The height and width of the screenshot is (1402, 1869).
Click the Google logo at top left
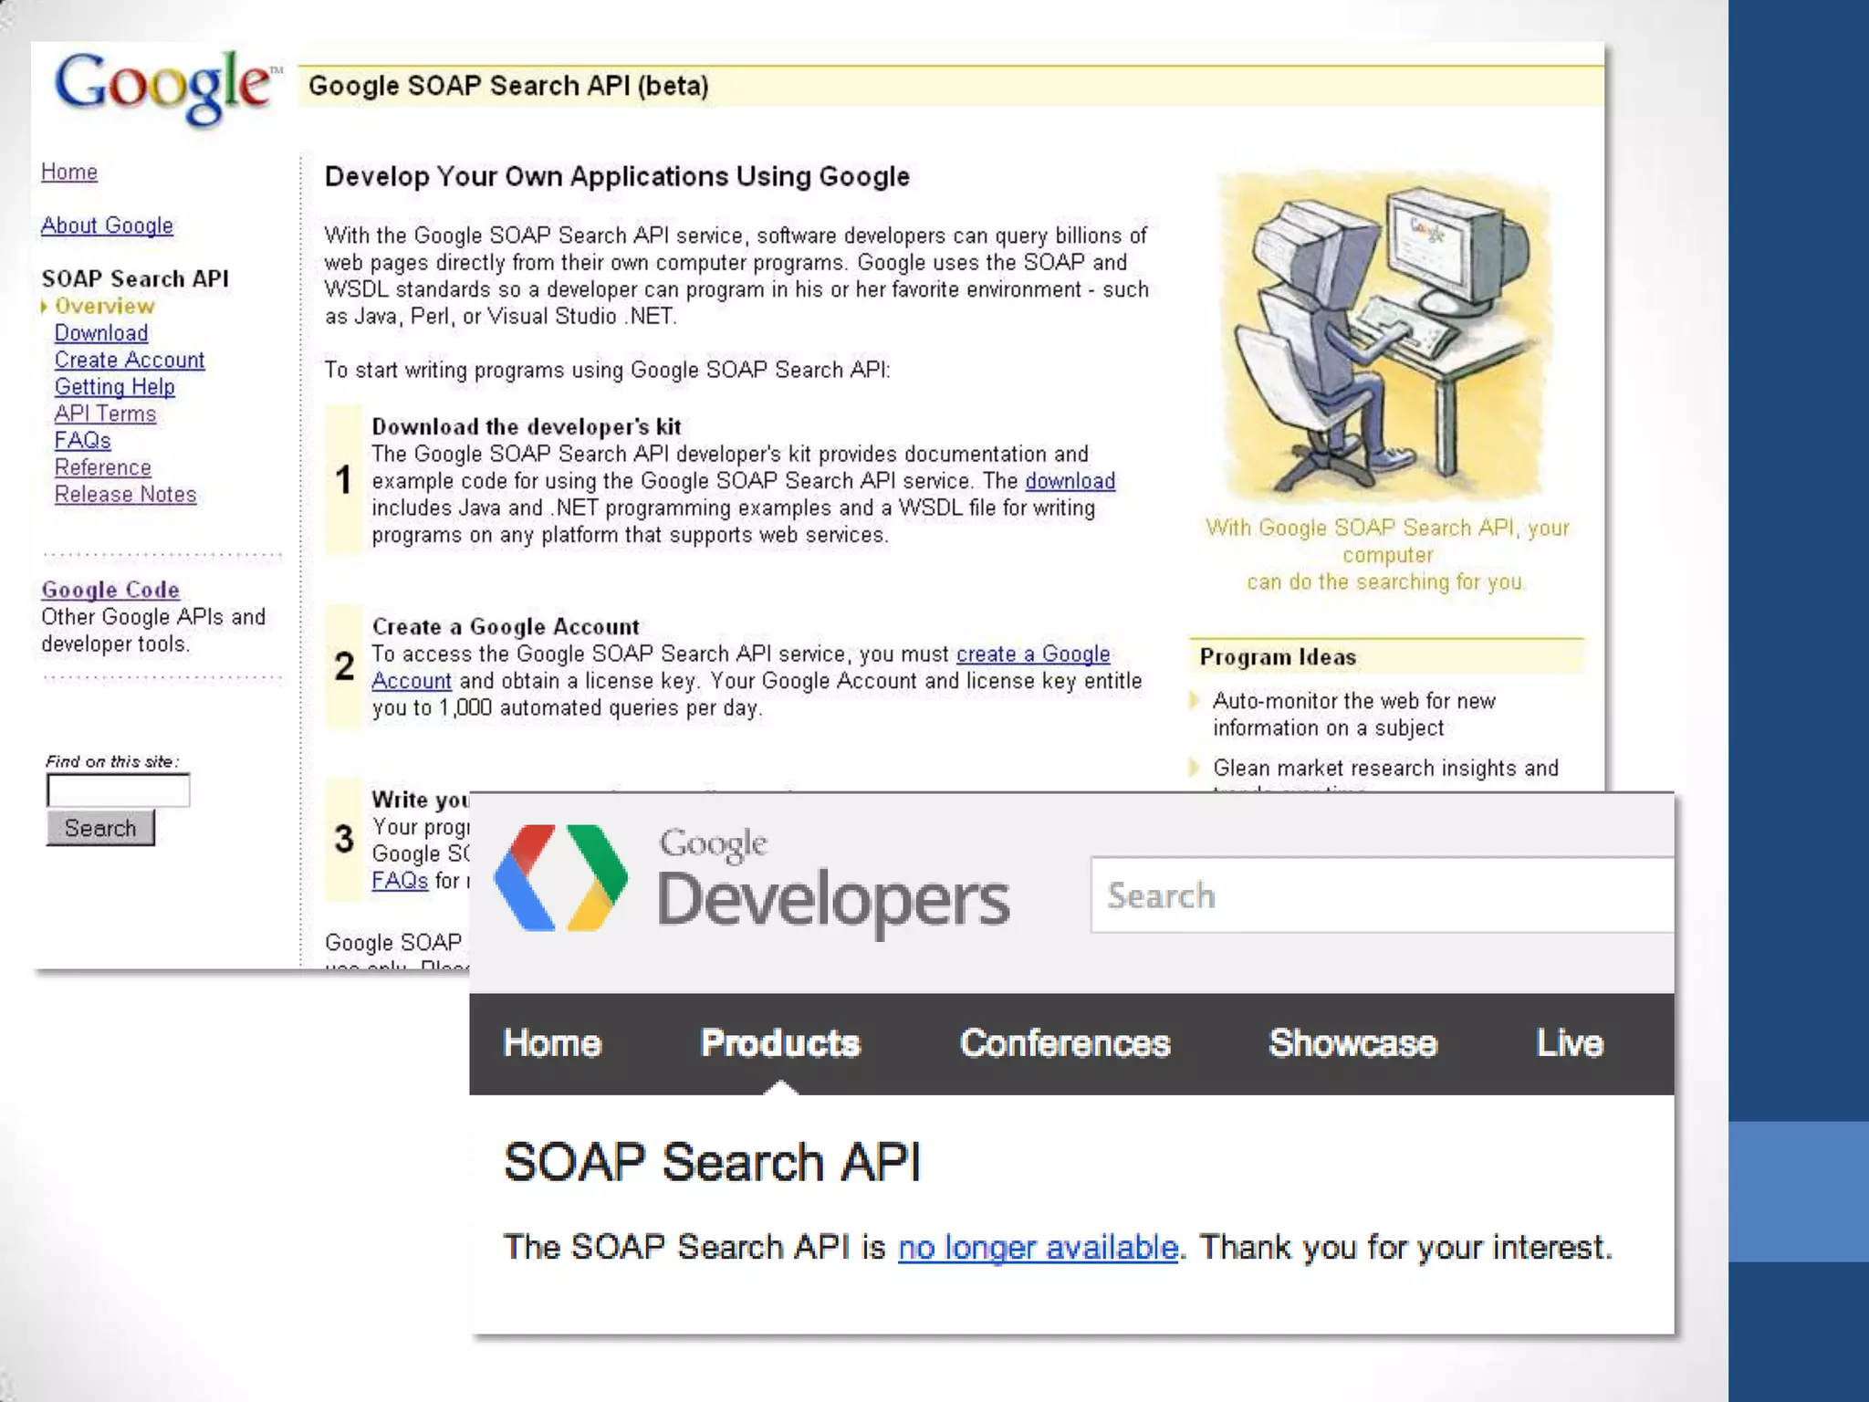pyautogui.click(x=164, y=87)
